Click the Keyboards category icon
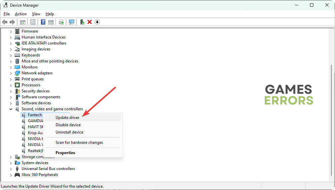 (17, 55)
